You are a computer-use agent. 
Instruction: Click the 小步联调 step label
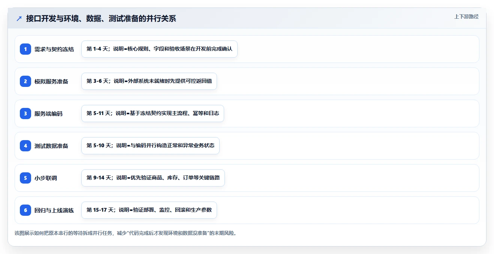tap(46, 178)
